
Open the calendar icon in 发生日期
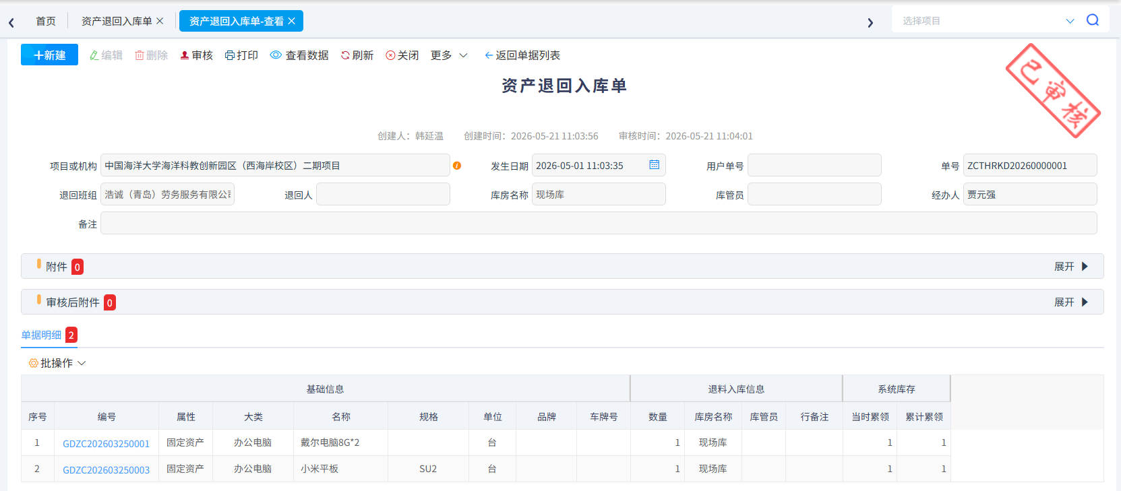point(654,165)
